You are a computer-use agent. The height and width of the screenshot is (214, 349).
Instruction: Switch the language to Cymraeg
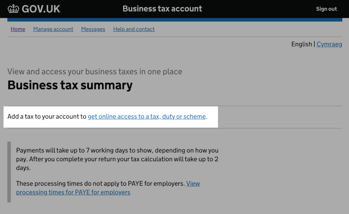point(329,44)
